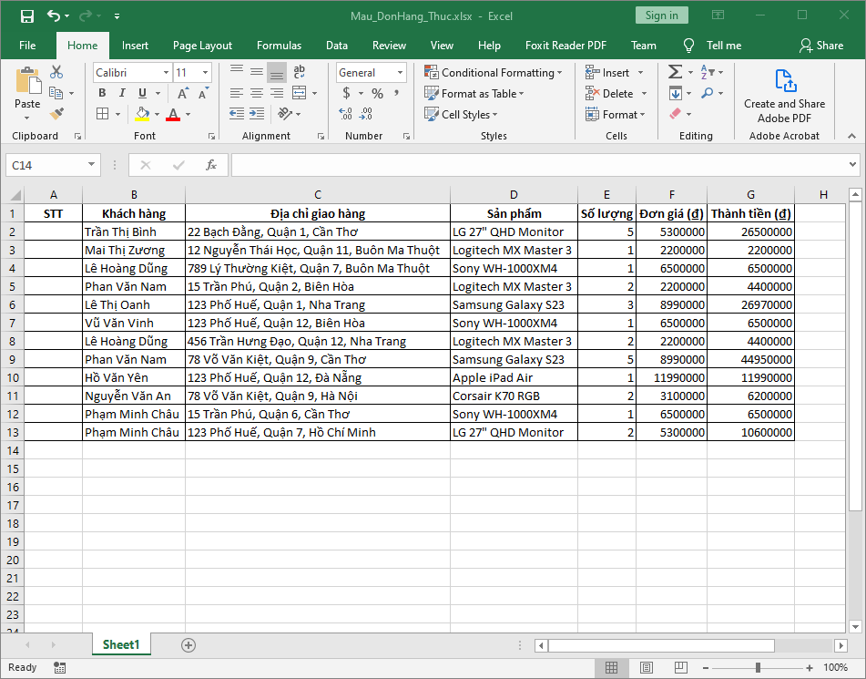
Task: Select the Sheet1 worksheet tab
Action: click(120, 644)
